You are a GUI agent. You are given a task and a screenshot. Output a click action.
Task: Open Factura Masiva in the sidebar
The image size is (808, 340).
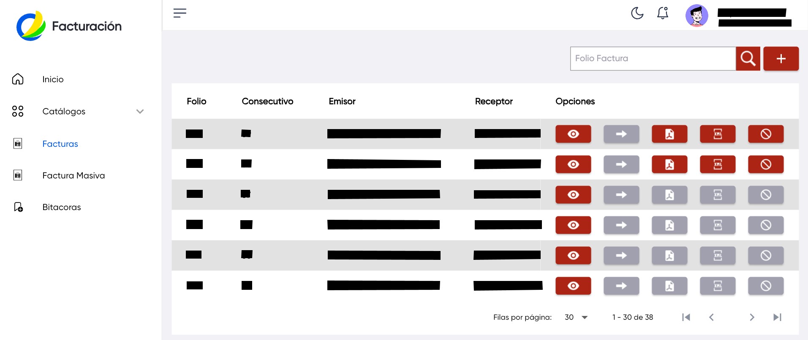point(73,175)
